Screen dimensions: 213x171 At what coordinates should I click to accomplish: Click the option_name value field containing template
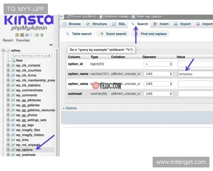[x=195, y=74]
